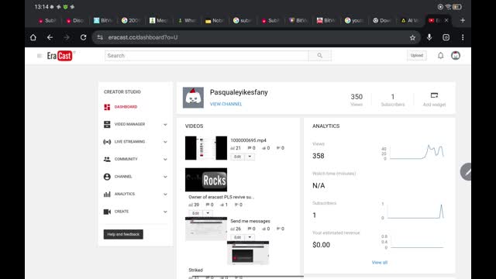This screenshot has width=496, height=279.
Task: Click the floating pencil edit button
Action: [466, 172]
